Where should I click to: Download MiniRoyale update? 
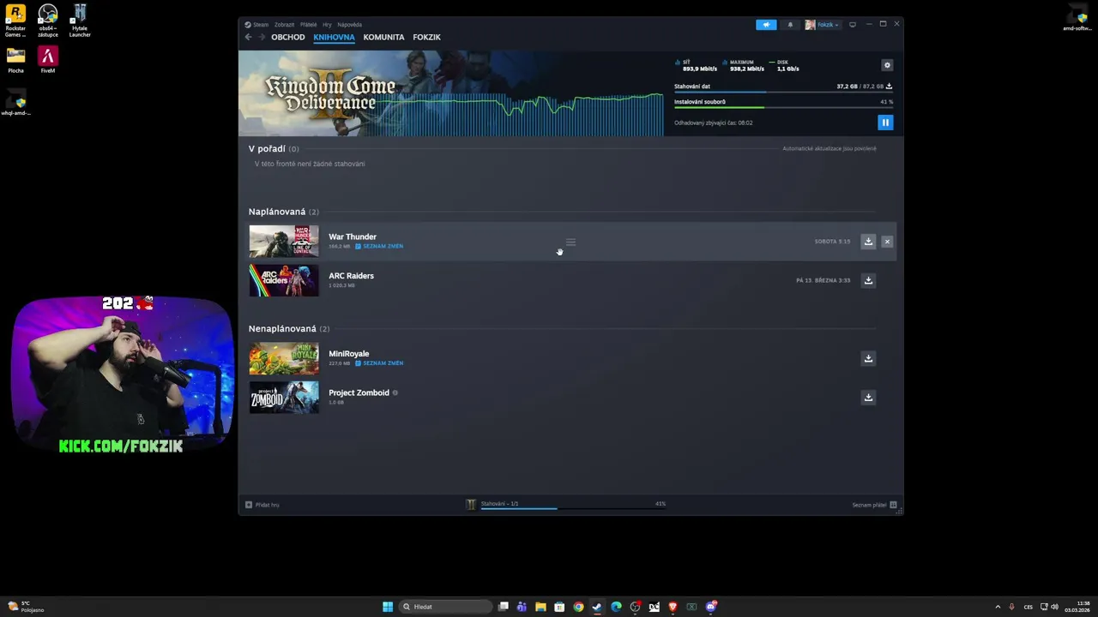click(x=868, y=358)
